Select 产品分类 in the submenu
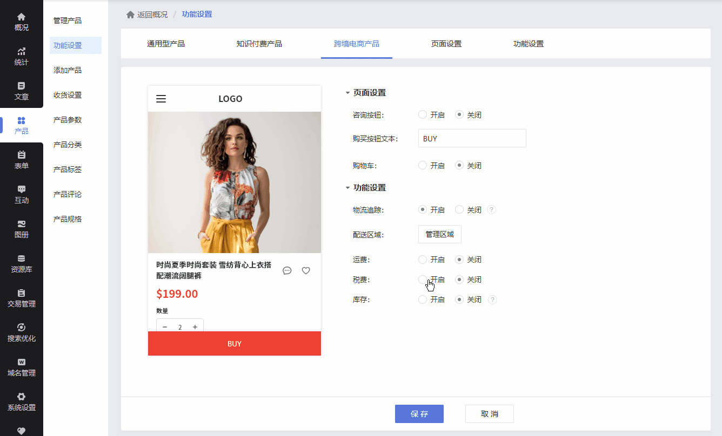The height and width of the screenshot is (436, 722). [68, 145]
